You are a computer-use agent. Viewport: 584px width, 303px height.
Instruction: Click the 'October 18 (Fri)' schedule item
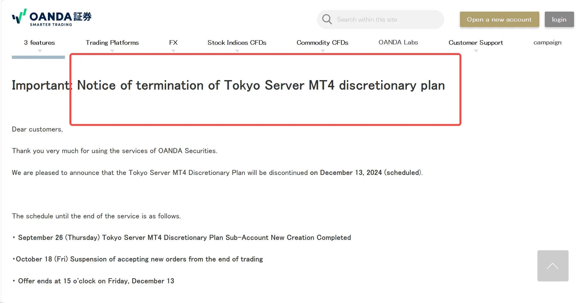(138, 259)
